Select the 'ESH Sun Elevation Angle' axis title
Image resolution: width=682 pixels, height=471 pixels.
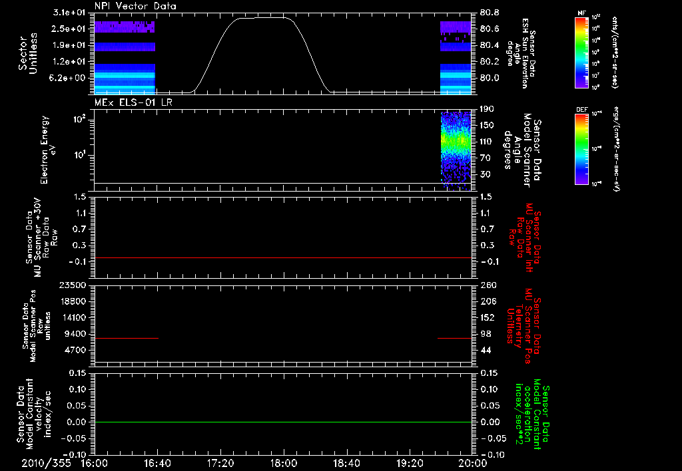(521, 53)
